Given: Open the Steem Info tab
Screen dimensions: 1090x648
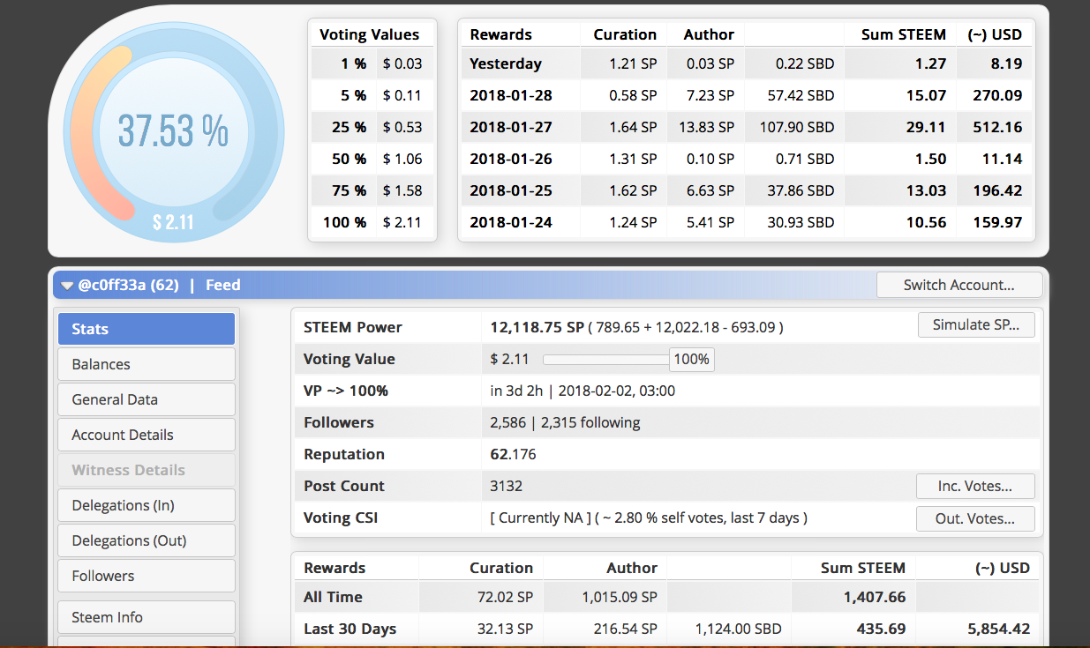Looking at the screenshot, I should pos(147,617).
